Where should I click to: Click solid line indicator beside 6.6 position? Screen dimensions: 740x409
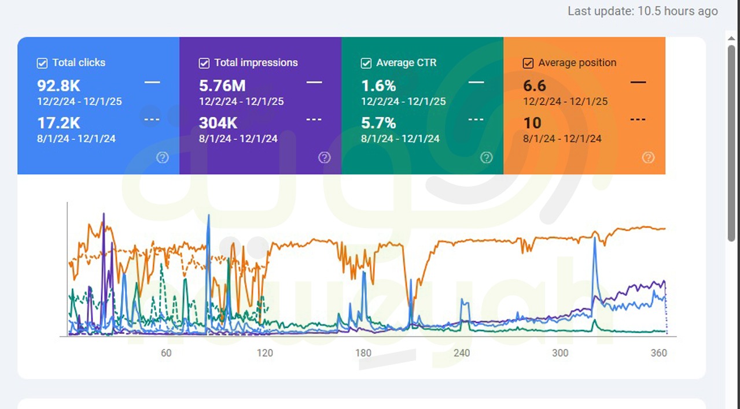pyautogui.click(x=638, y=83)
